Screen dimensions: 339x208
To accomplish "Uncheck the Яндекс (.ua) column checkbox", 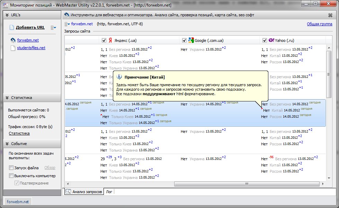I will (104, 40).
